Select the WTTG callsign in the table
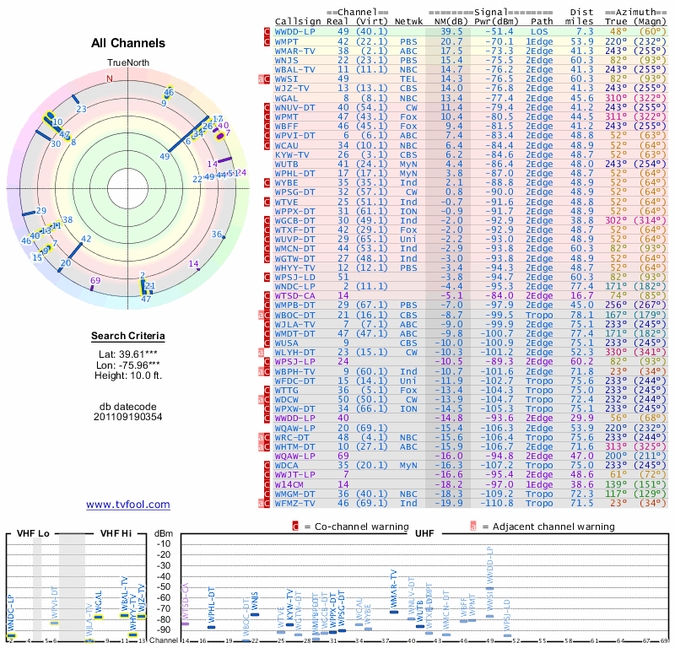The width and height of the screenshot is (675, 648). (287, 390)
